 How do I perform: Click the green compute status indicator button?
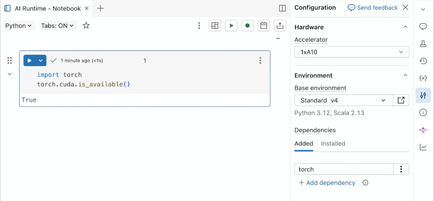pos(247,25)
